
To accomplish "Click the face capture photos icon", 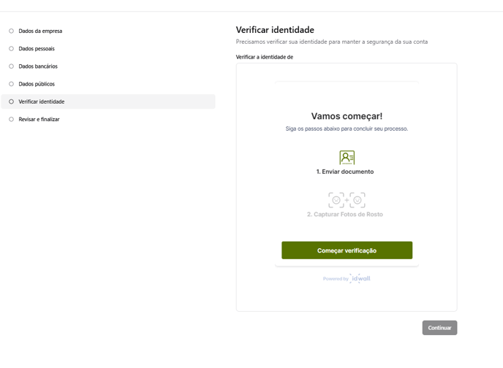I will click(347, 200).
